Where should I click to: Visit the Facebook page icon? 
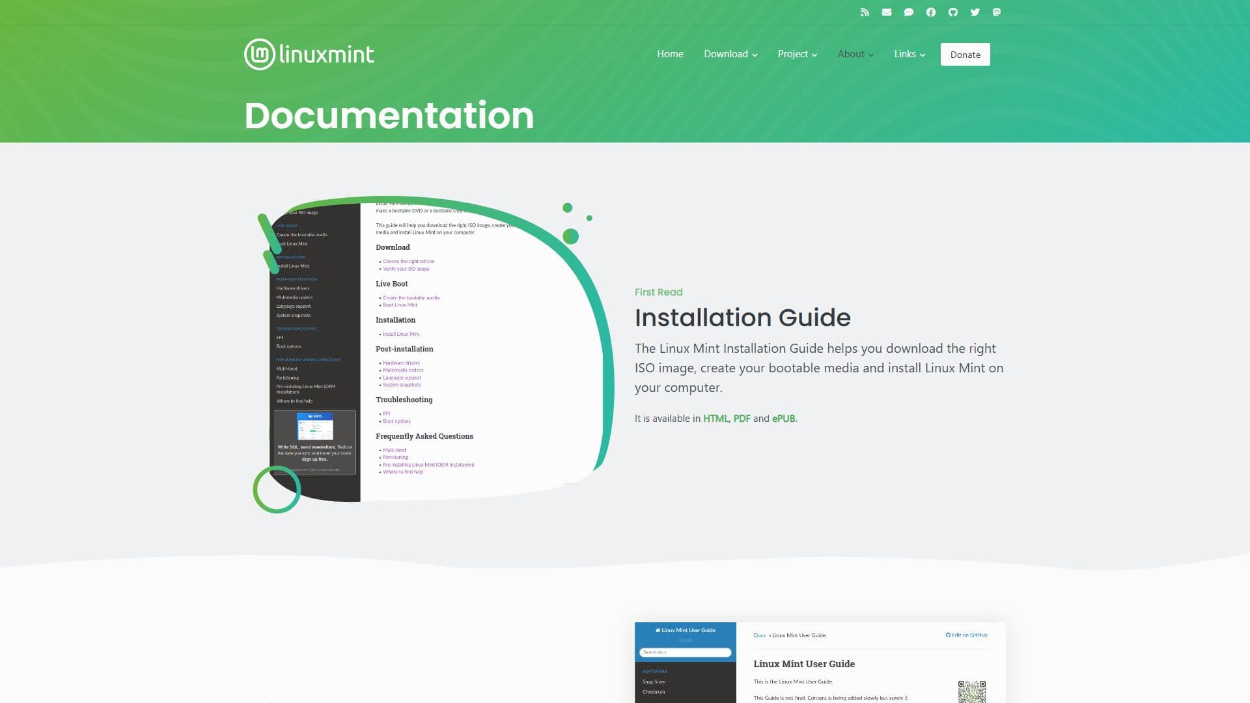coord(931,12)
